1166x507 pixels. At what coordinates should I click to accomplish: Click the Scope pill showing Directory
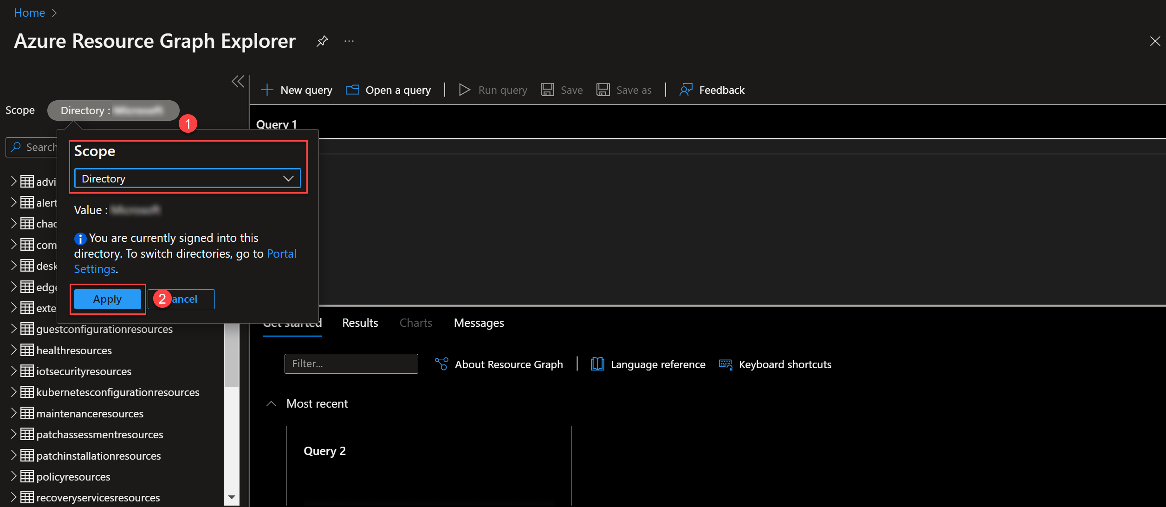pos(113,110)
